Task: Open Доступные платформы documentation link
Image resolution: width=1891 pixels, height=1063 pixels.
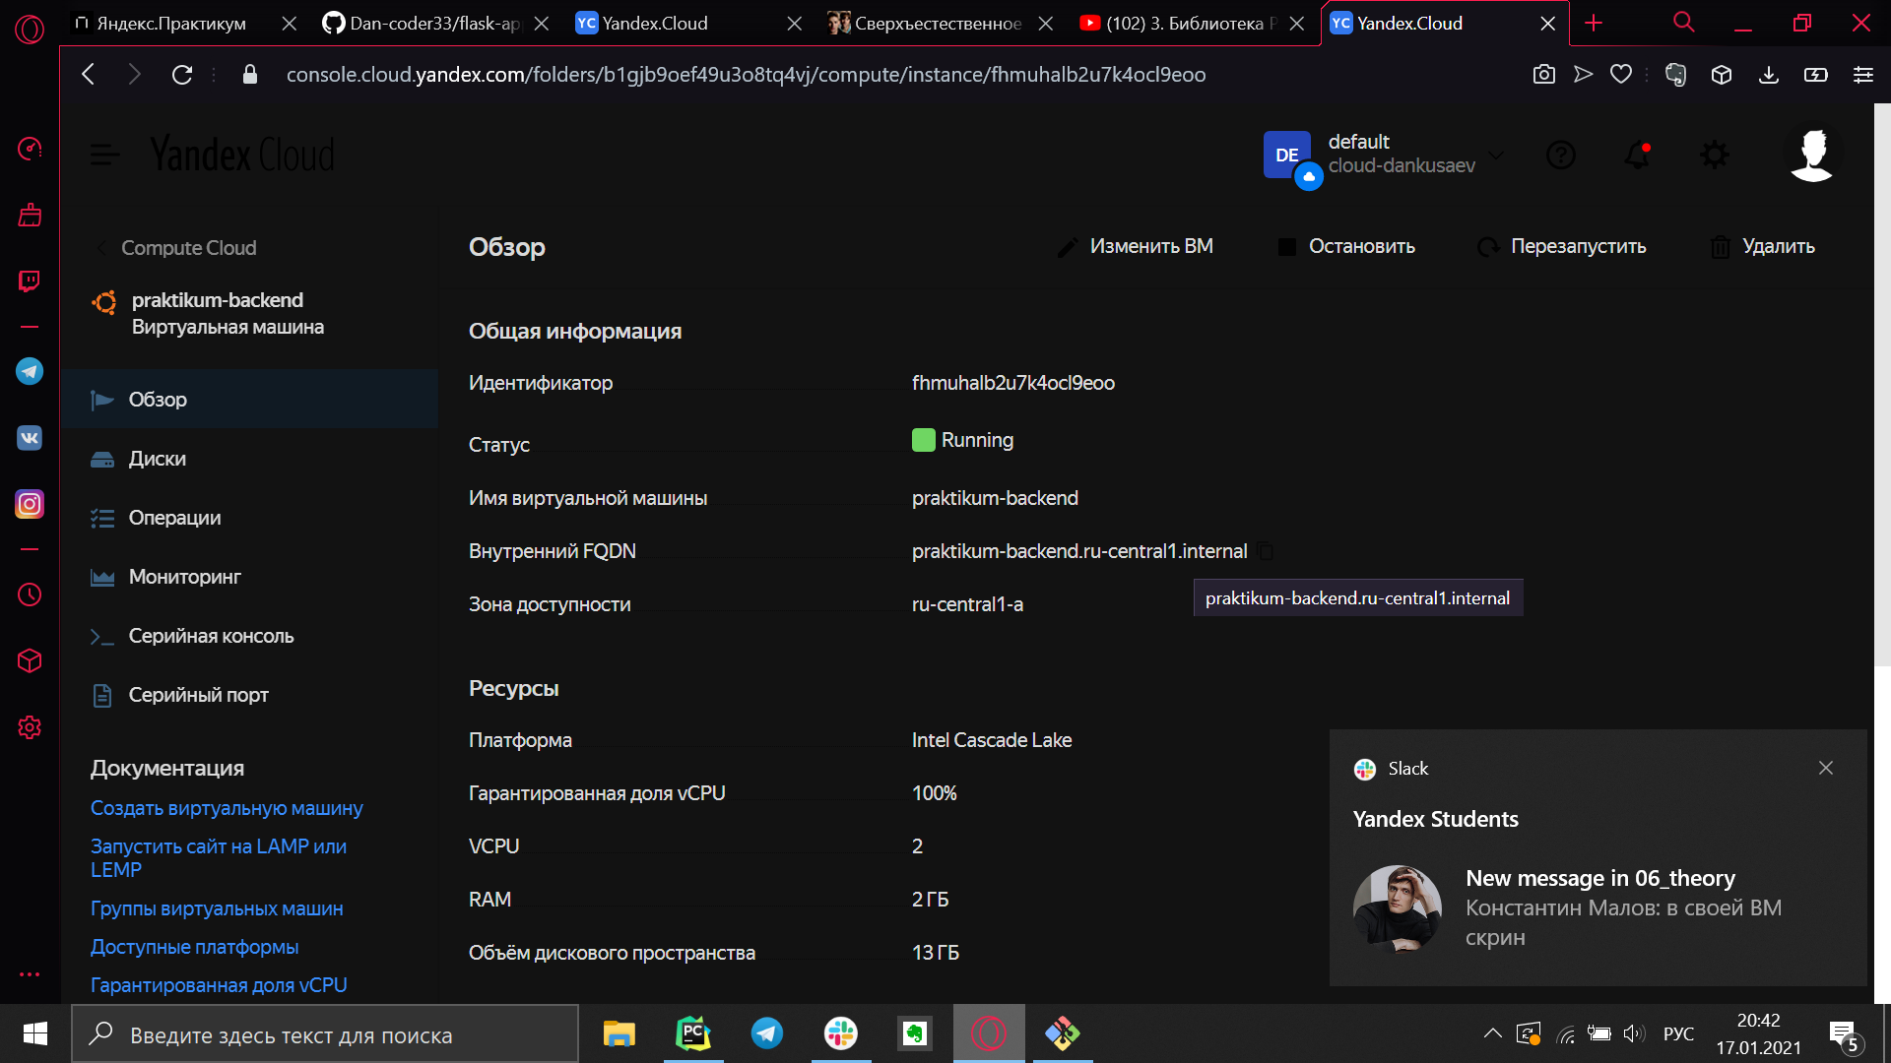Action: pos(195,947)
